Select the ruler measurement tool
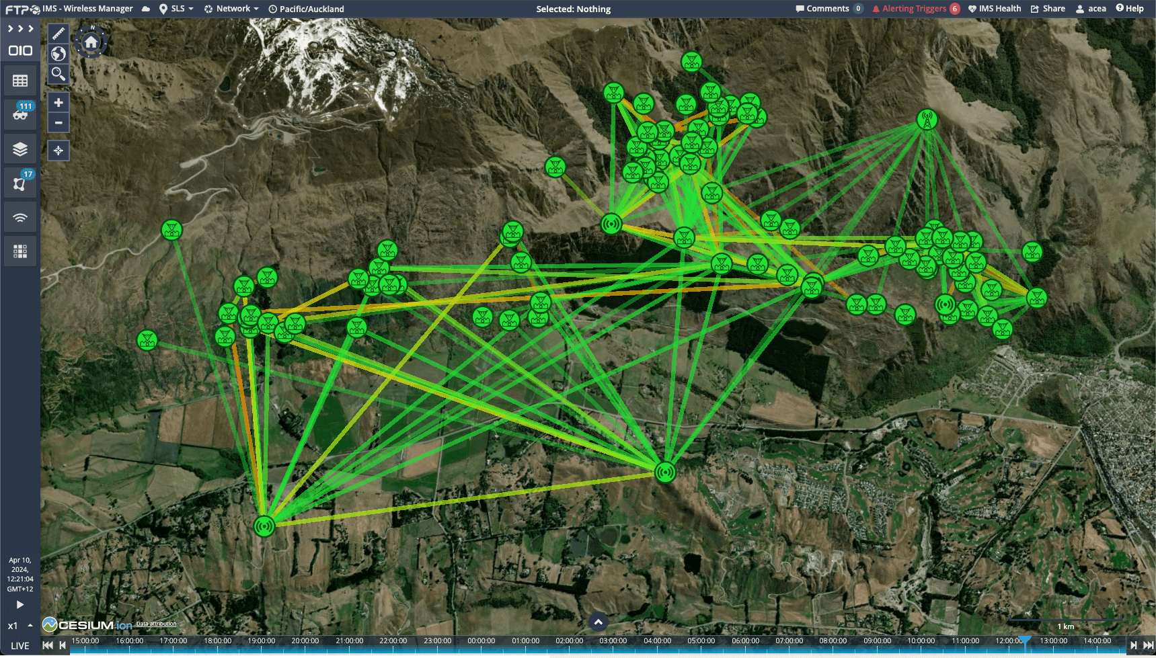 [59, 33]
